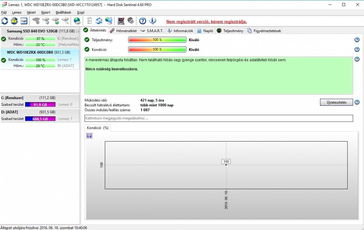Viewport: 364px width, 230px height.
Task: Open the Lemez menu
Action: [x=17, y=12]
